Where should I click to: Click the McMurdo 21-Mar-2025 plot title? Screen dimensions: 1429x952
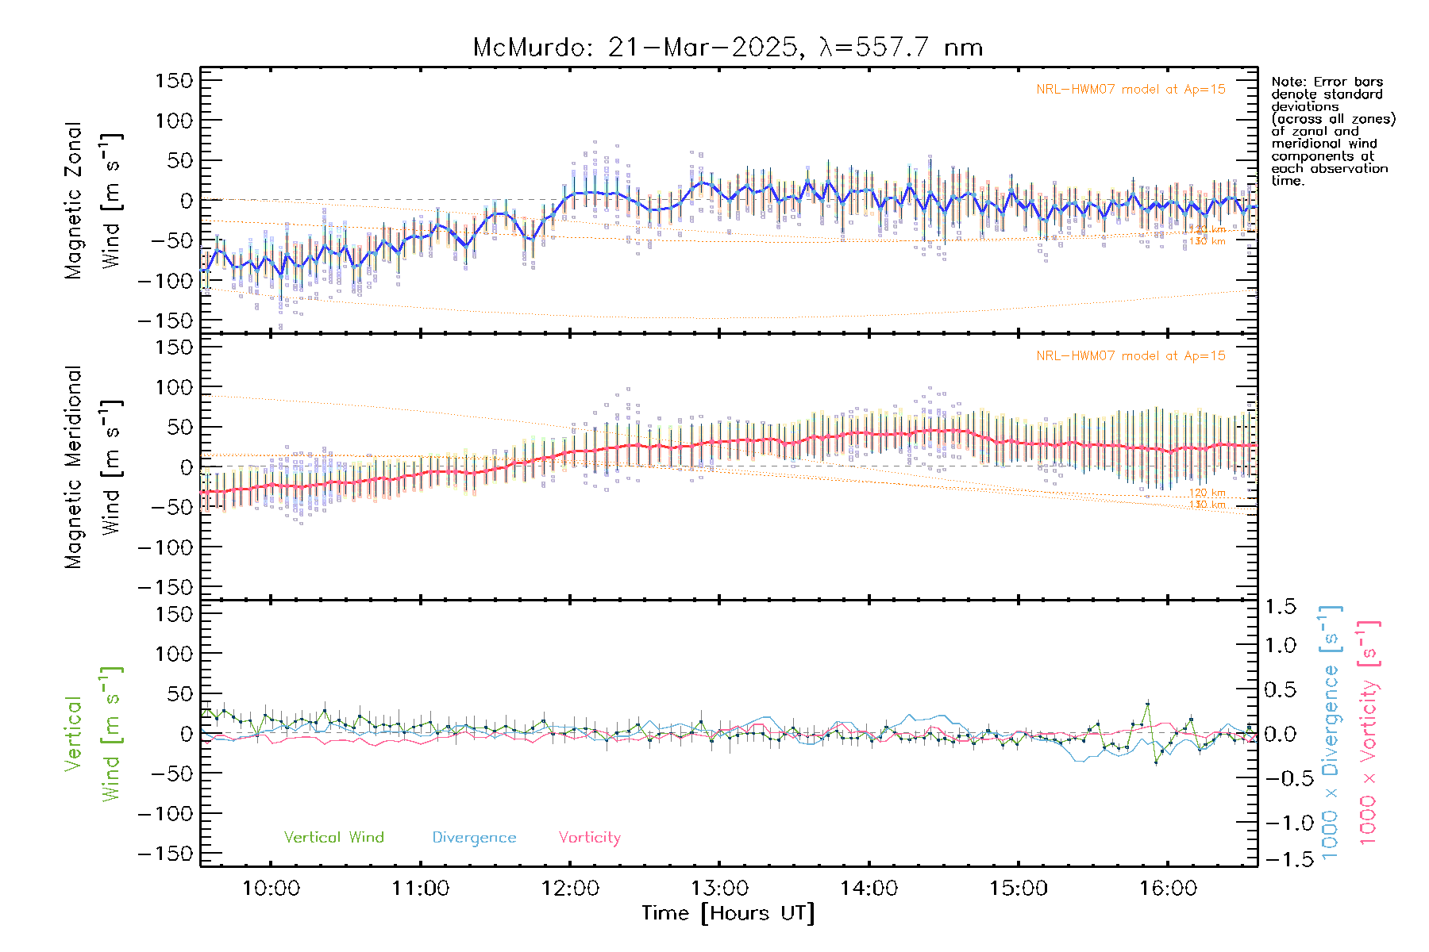[727, 48]
